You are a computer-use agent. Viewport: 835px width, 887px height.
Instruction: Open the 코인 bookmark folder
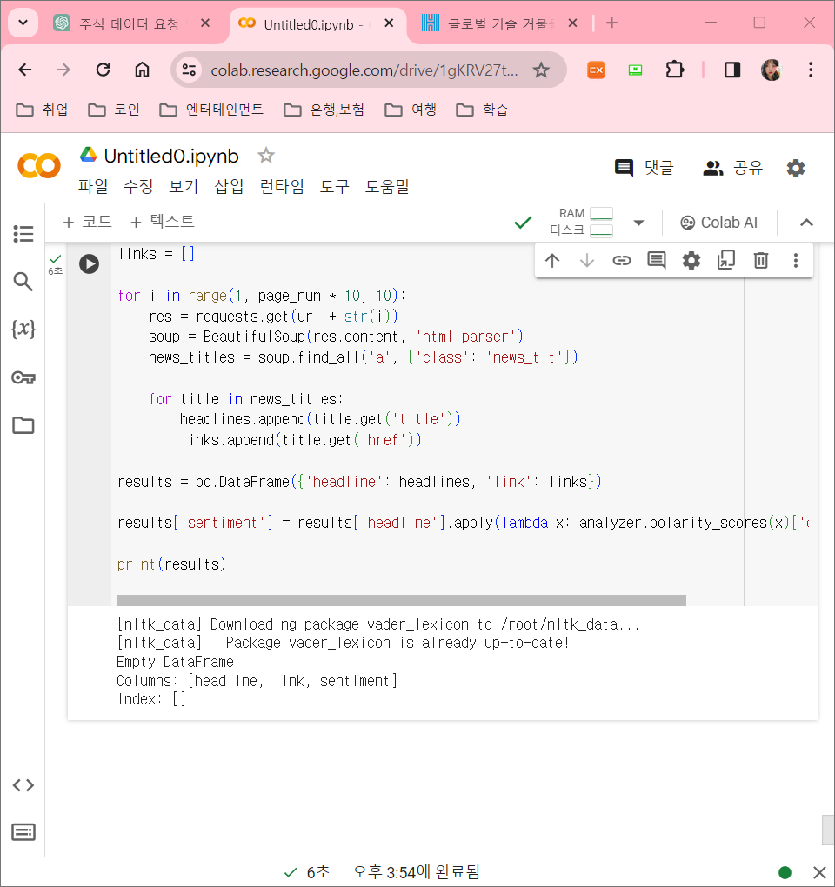(x=114, y=110)
